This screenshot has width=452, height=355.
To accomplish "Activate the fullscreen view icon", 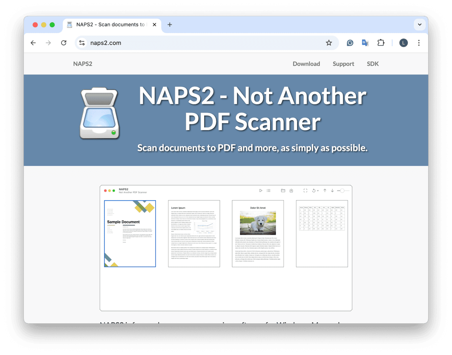I will [x=306, y=190].
